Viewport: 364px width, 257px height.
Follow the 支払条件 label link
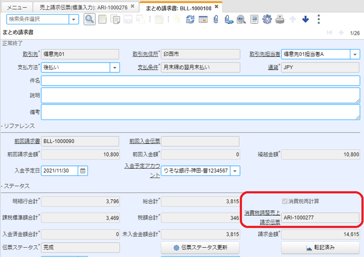[148, 67]
